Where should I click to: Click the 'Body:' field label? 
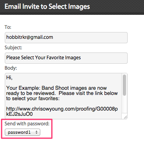point(11,68)
